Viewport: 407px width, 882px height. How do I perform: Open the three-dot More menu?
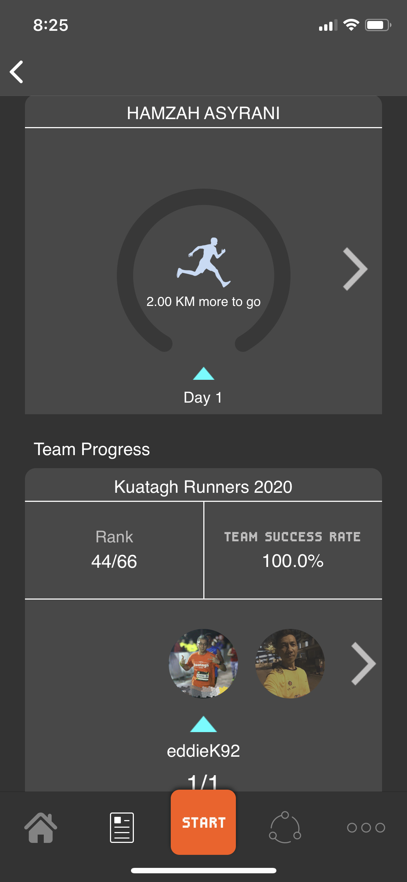coord(366,828)
